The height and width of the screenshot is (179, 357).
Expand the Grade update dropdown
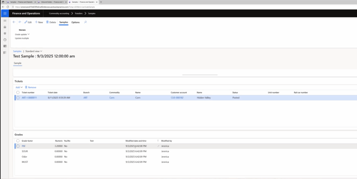22,34
